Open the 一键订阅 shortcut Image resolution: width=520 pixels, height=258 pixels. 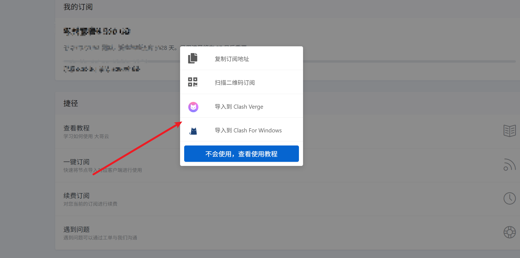(287, 165)
